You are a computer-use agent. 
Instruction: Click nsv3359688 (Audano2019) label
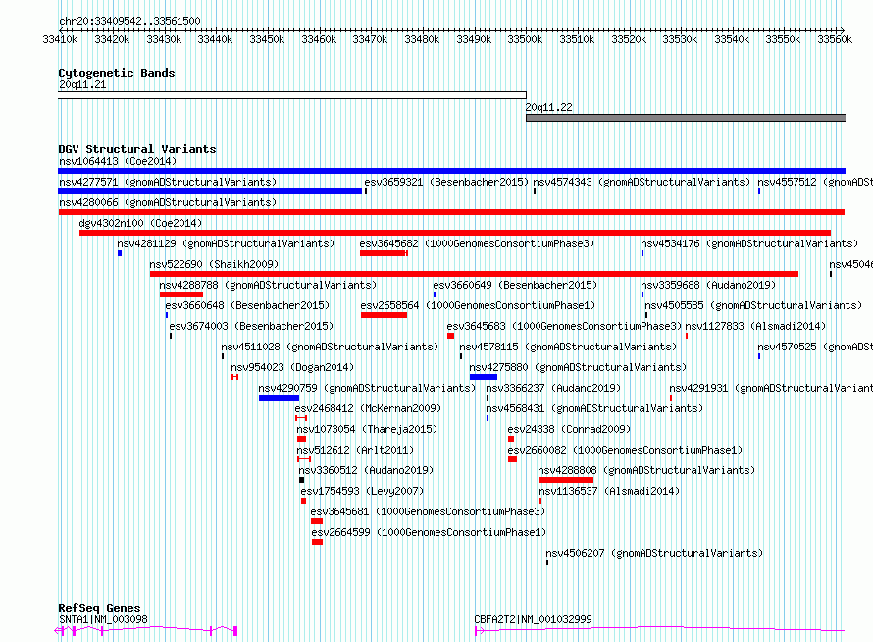coord(708,286)
